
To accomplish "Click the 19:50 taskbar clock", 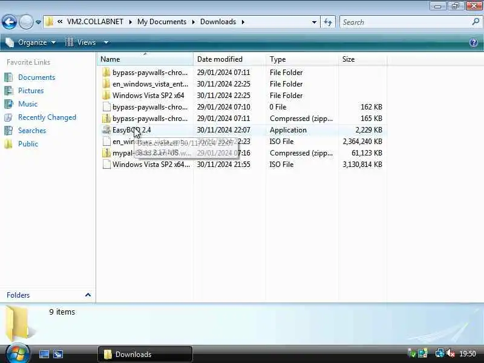I will point(467,353).
